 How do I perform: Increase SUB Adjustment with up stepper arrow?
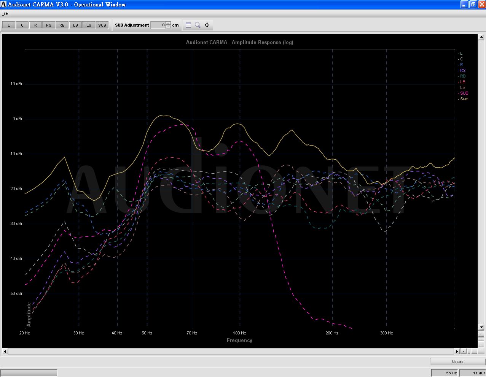[168, 24]
